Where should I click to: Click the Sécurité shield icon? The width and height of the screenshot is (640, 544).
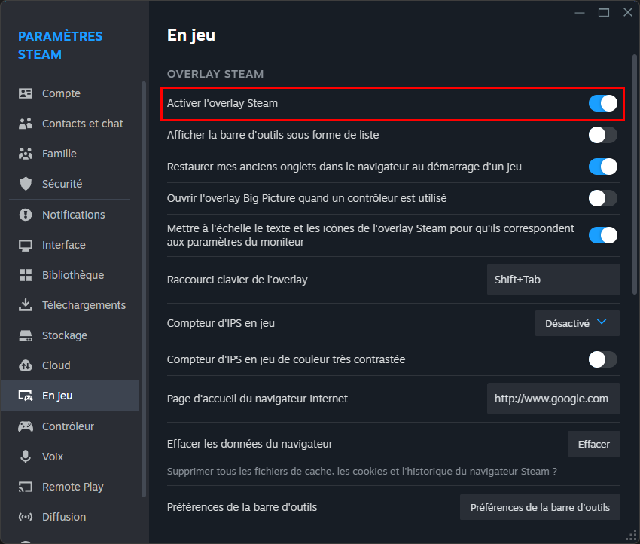coord(26,184)
